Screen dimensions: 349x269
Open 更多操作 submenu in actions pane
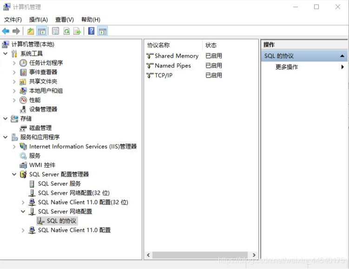click(x=304, y=67)
